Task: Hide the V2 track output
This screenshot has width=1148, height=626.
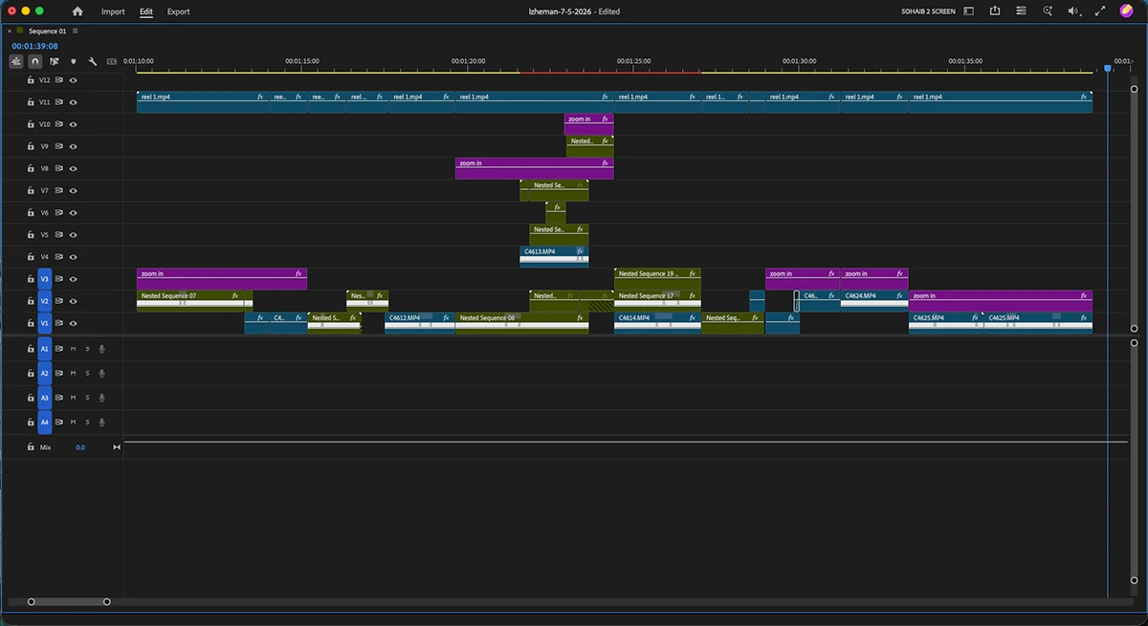Action: [73, 301]
